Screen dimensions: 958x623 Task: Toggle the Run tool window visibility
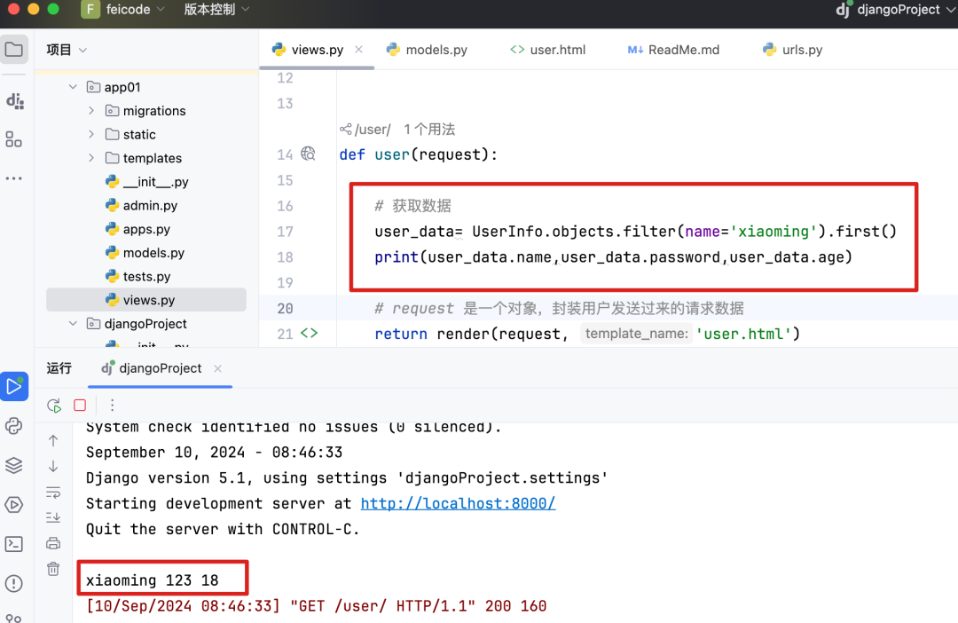(x=13, y=386)
